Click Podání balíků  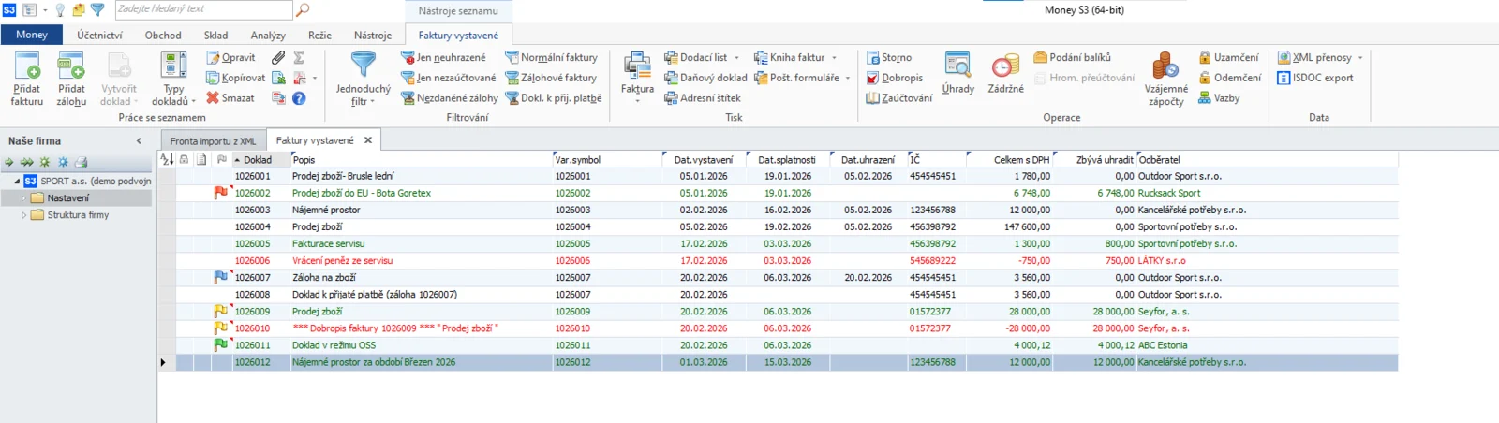tap(1072, 57)
